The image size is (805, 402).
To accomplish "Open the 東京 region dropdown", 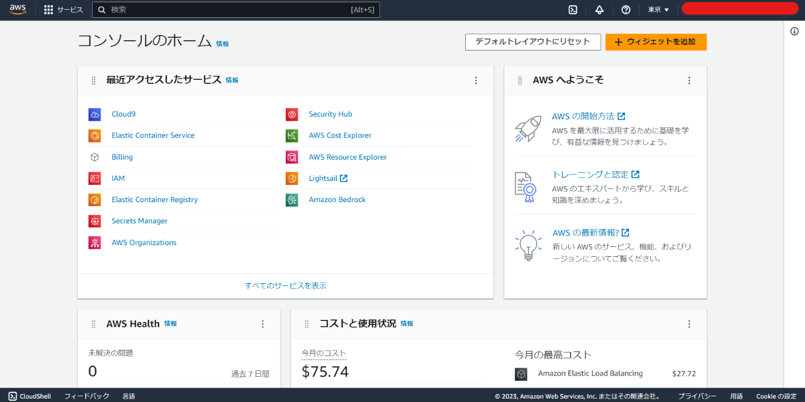I will (658, 10).
